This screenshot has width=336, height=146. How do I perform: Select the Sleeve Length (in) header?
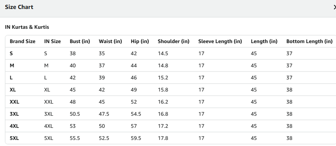(x=220, y=41)
